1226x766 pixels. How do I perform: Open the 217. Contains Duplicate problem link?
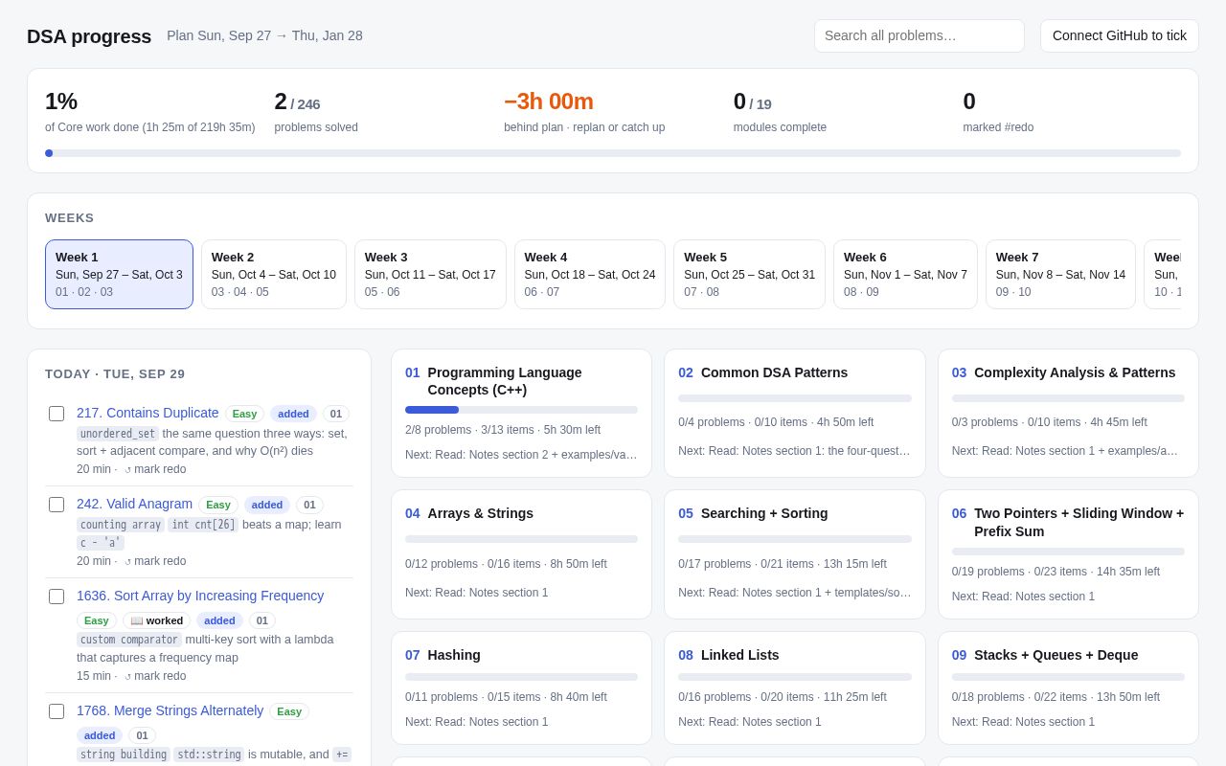pos(148,413)
